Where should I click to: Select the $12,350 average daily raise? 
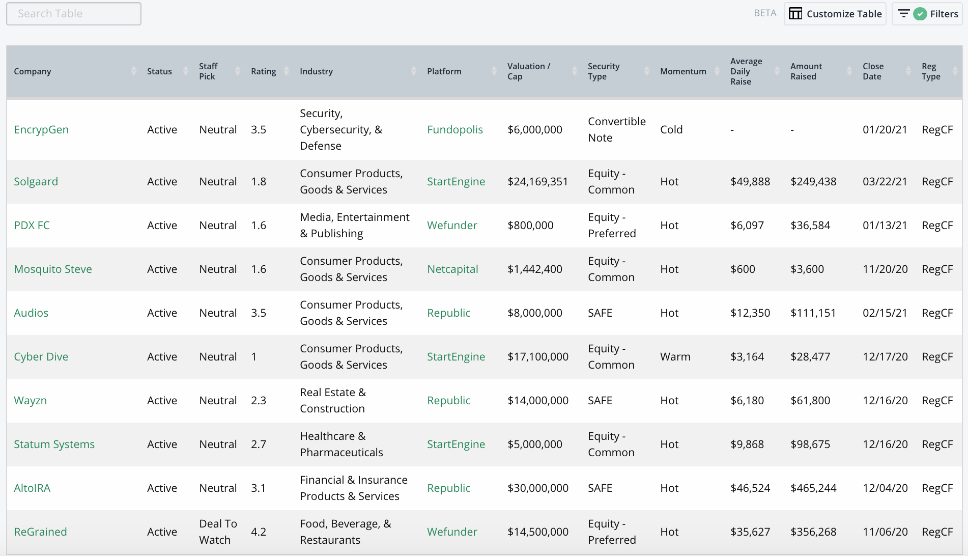tap(750, 313)
